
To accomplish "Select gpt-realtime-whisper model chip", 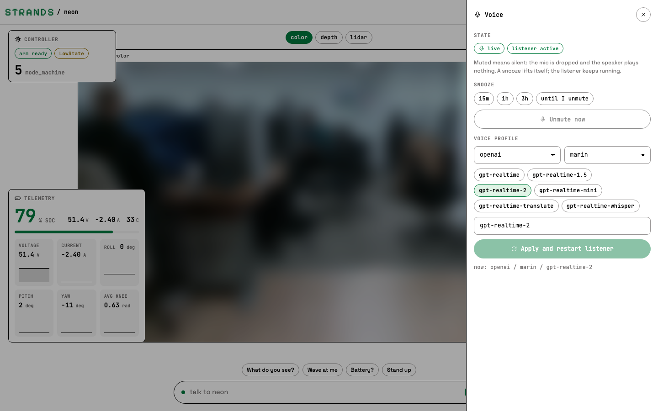I will coord(600,206).
